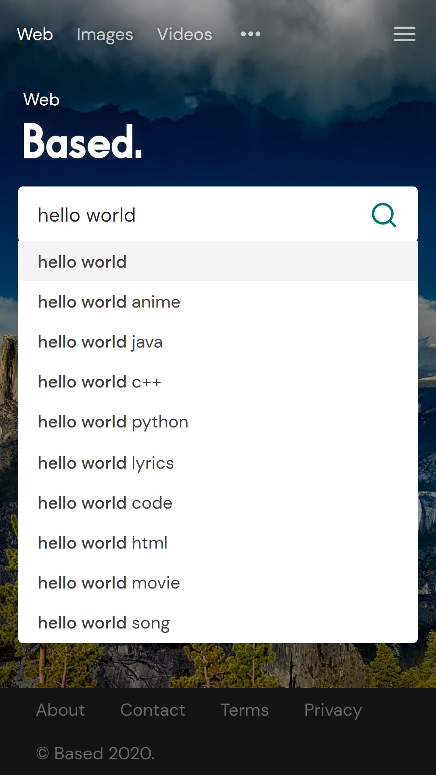Switch to the Videos tab
This screenshot has height=775, width=436.
(x=184, y=35)
